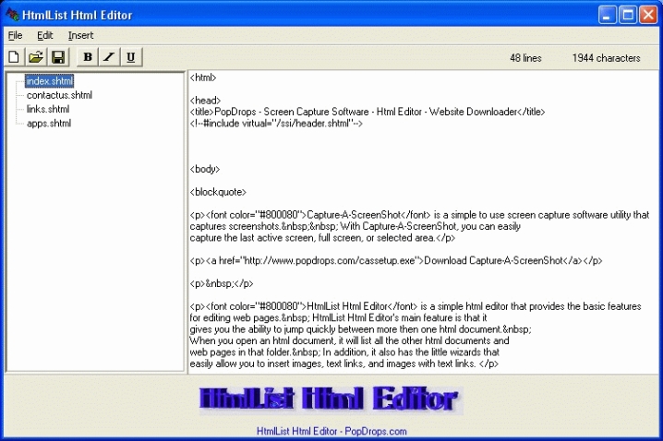Select index.shtml in the file list
The height and width of the screenshot is (441, 663).
pyautogui.click(x=49, y=81)
